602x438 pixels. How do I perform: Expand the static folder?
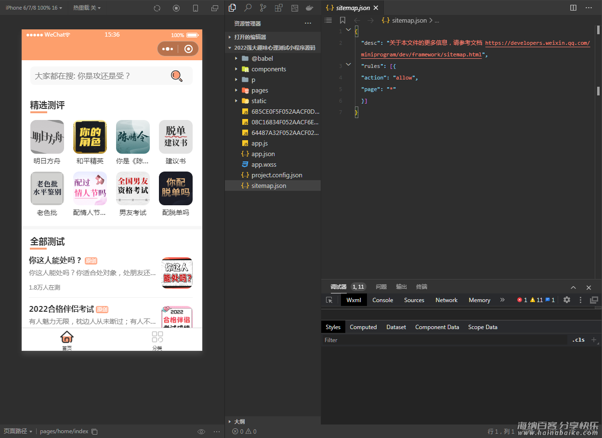click(273, 101)
